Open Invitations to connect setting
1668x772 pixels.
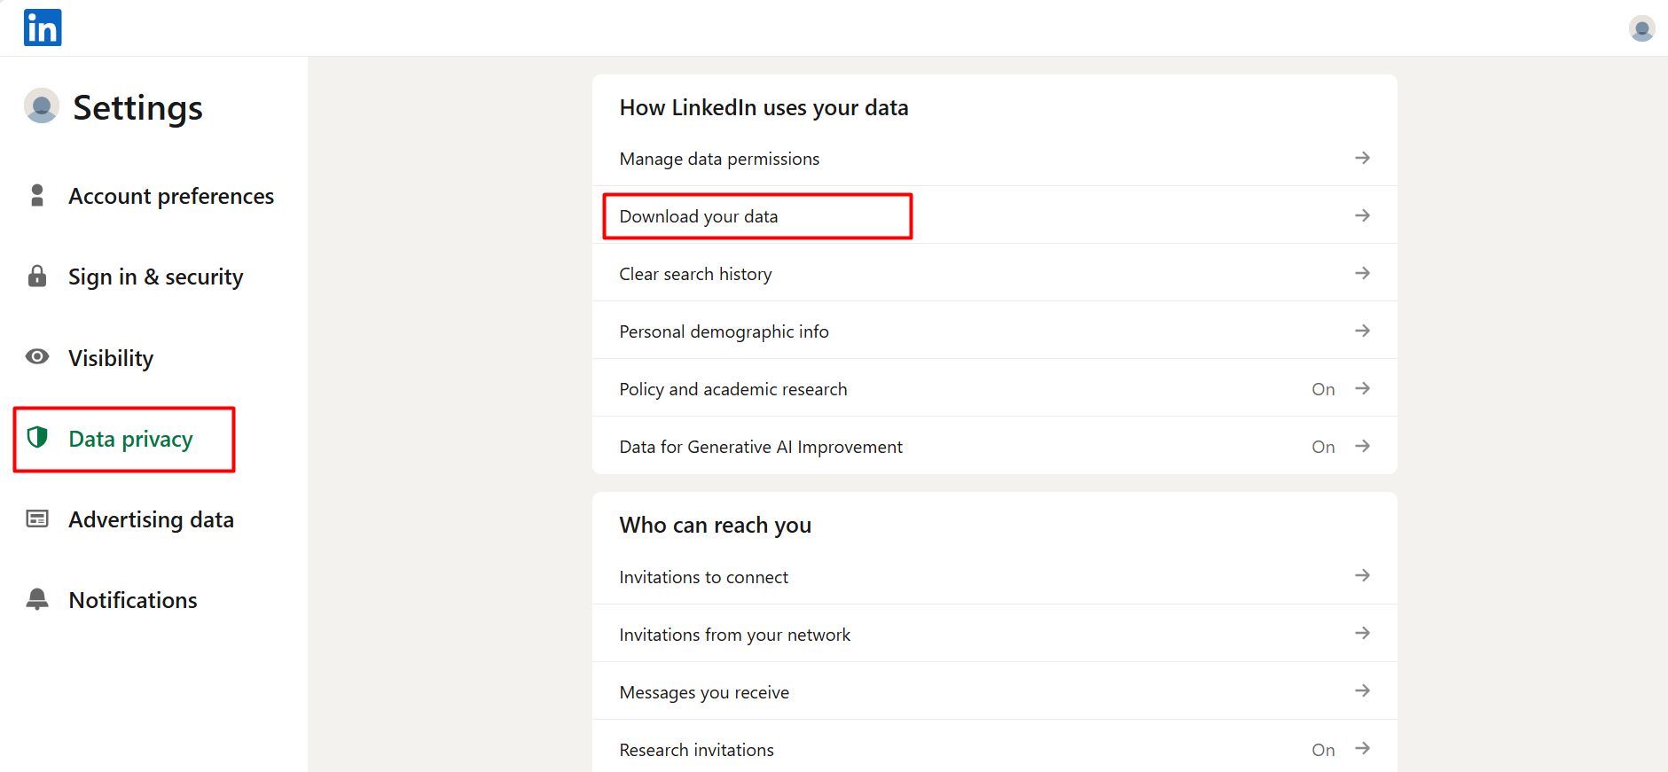click(x=703, y=577)
